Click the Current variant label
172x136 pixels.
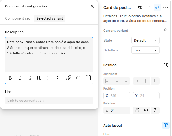(x=115, y=31)
